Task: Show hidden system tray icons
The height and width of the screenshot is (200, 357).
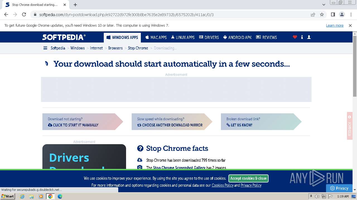Action: point(311,196)
